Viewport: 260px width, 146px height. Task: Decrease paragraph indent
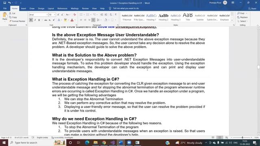pyautogui.click(x=102, y=15)
